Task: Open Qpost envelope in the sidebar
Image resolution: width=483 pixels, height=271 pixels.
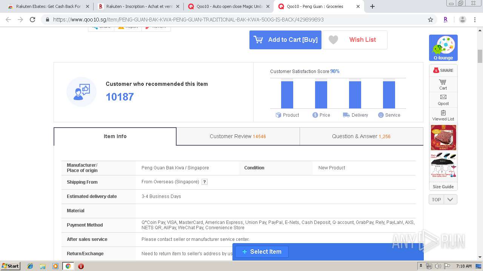Action: coord(443,100)
